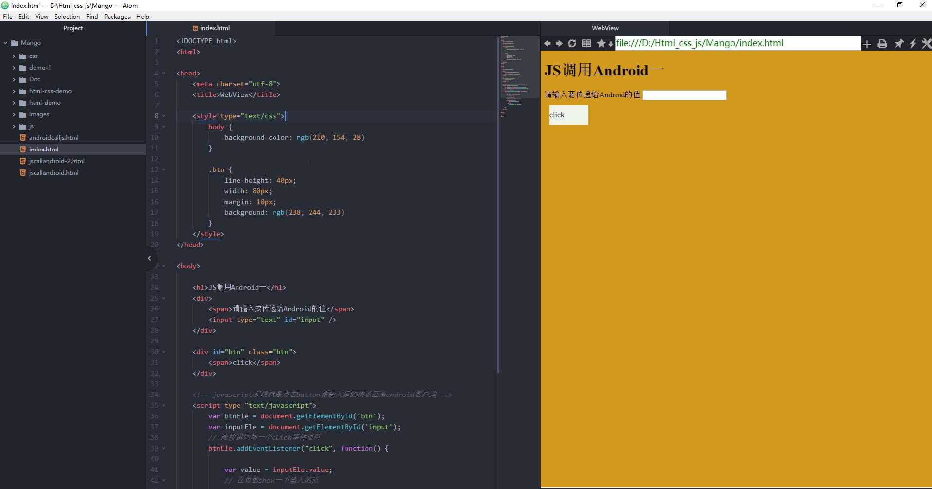Open the favorites dropdown arrow

coord(611,45)
